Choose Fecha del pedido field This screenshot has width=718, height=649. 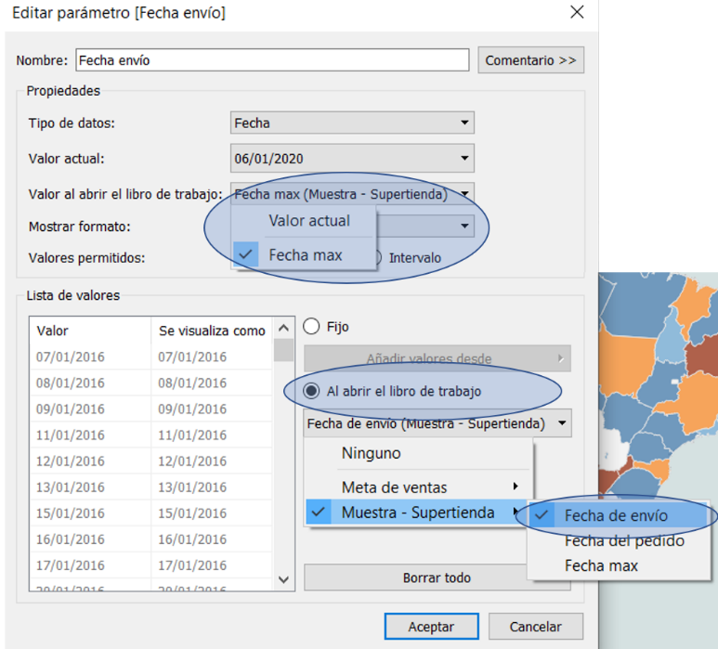(624, 541)
